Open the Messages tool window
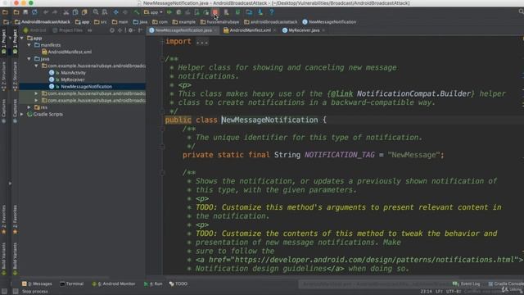Screen dimensions: 524x295 point(37,284)
